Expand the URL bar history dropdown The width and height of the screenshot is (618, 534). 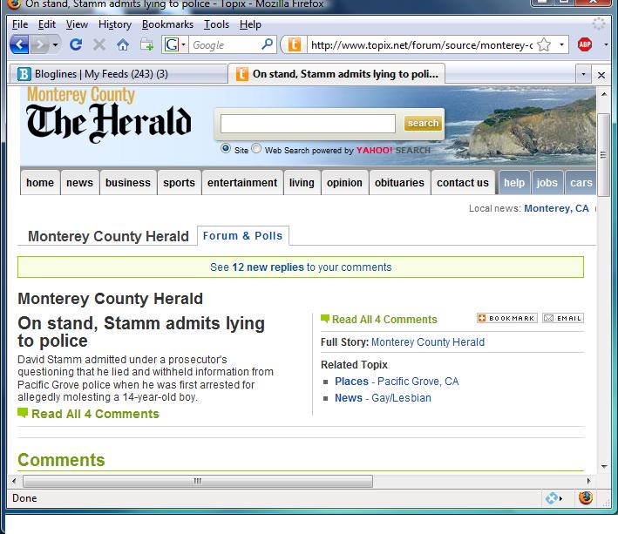point(562,44)
